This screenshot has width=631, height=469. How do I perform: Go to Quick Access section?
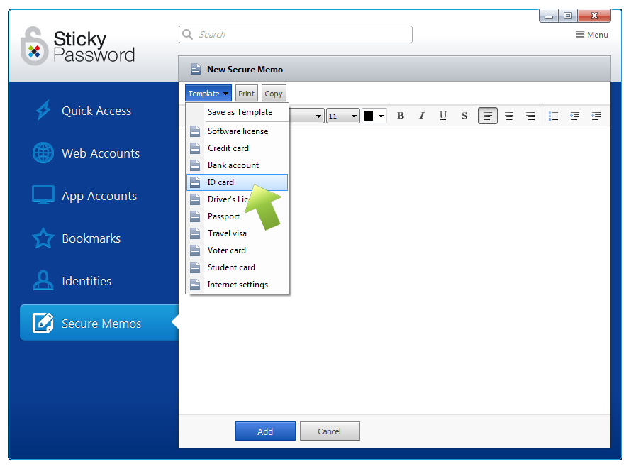point(96,110)
